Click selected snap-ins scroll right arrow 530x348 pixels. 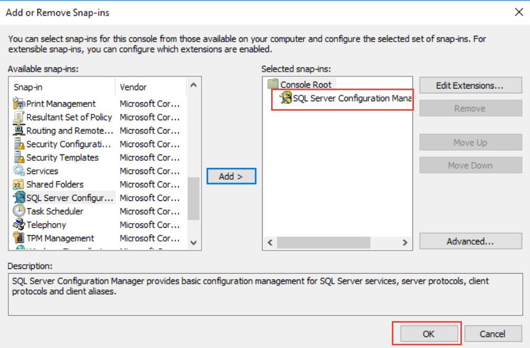[x=405, y=242]
